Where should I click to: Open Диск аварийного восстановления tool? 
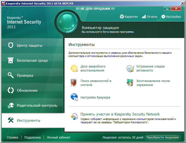coord(93,68)
